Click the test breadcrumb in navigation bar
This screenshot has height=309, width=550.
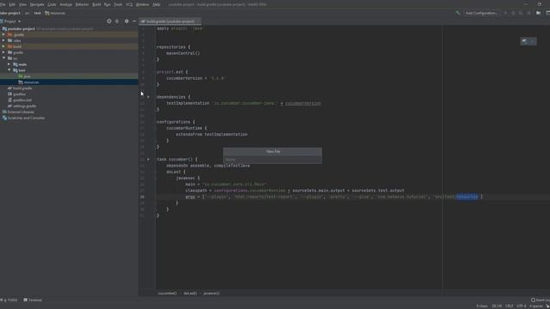pos(37,13)
